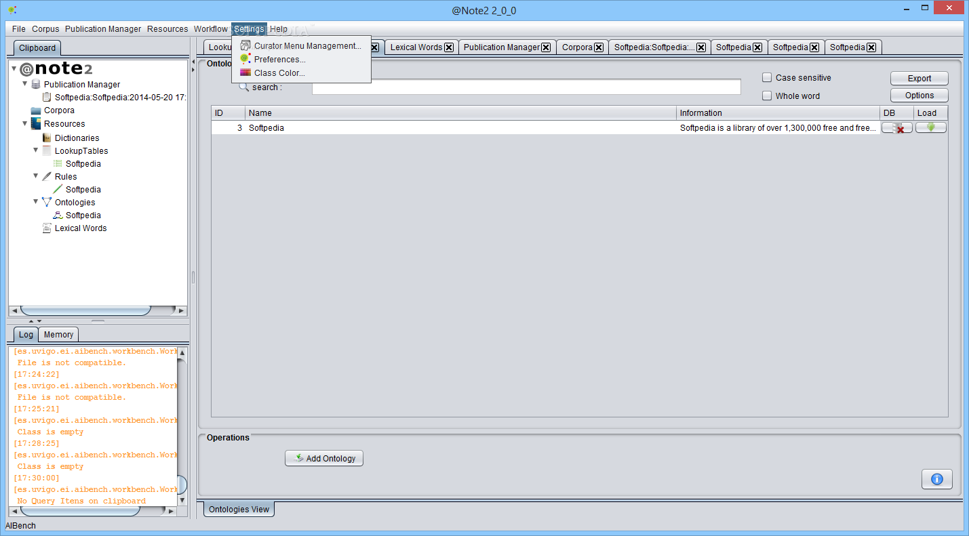Click the Information column header

(778, 113)
